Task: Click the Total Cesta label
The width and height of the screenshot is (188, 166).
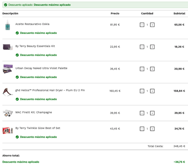Action: pos(155,146)
